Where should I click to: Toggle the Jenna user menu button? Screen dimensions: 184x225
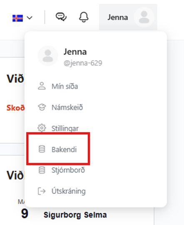pos(128,17)
